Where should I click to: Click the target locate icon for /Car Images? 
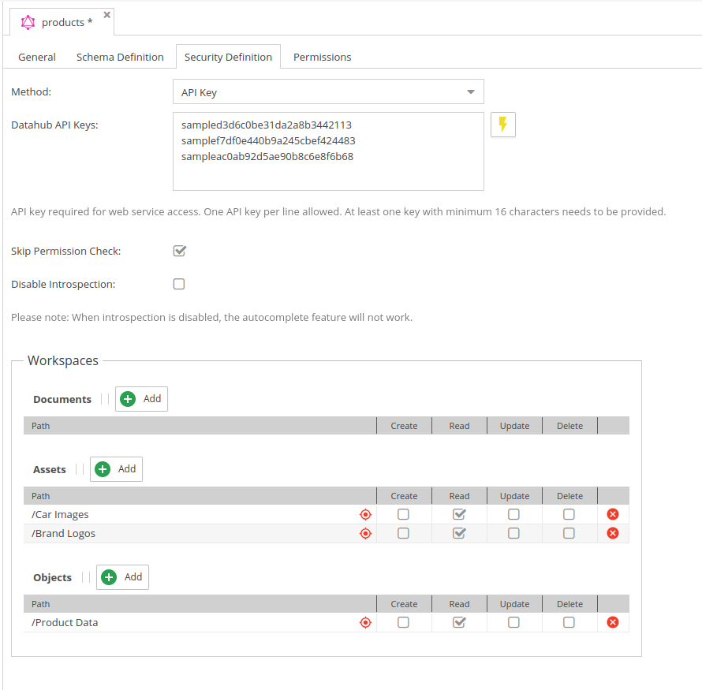click(x=365, y=514)
